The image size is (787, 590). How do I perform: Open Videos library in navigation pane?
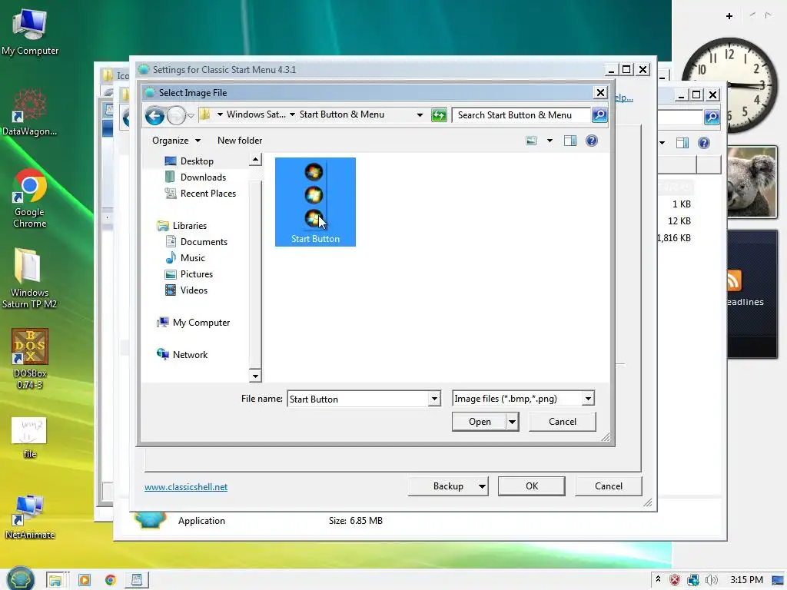193,290
